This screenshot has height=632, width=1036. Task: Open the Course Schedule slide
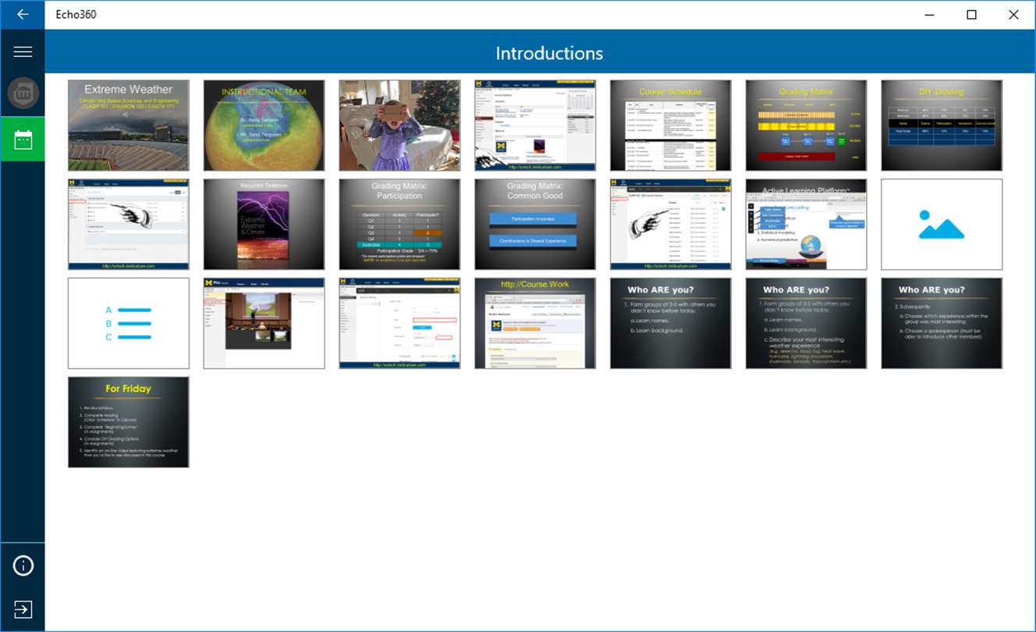(x=671, y=126)
